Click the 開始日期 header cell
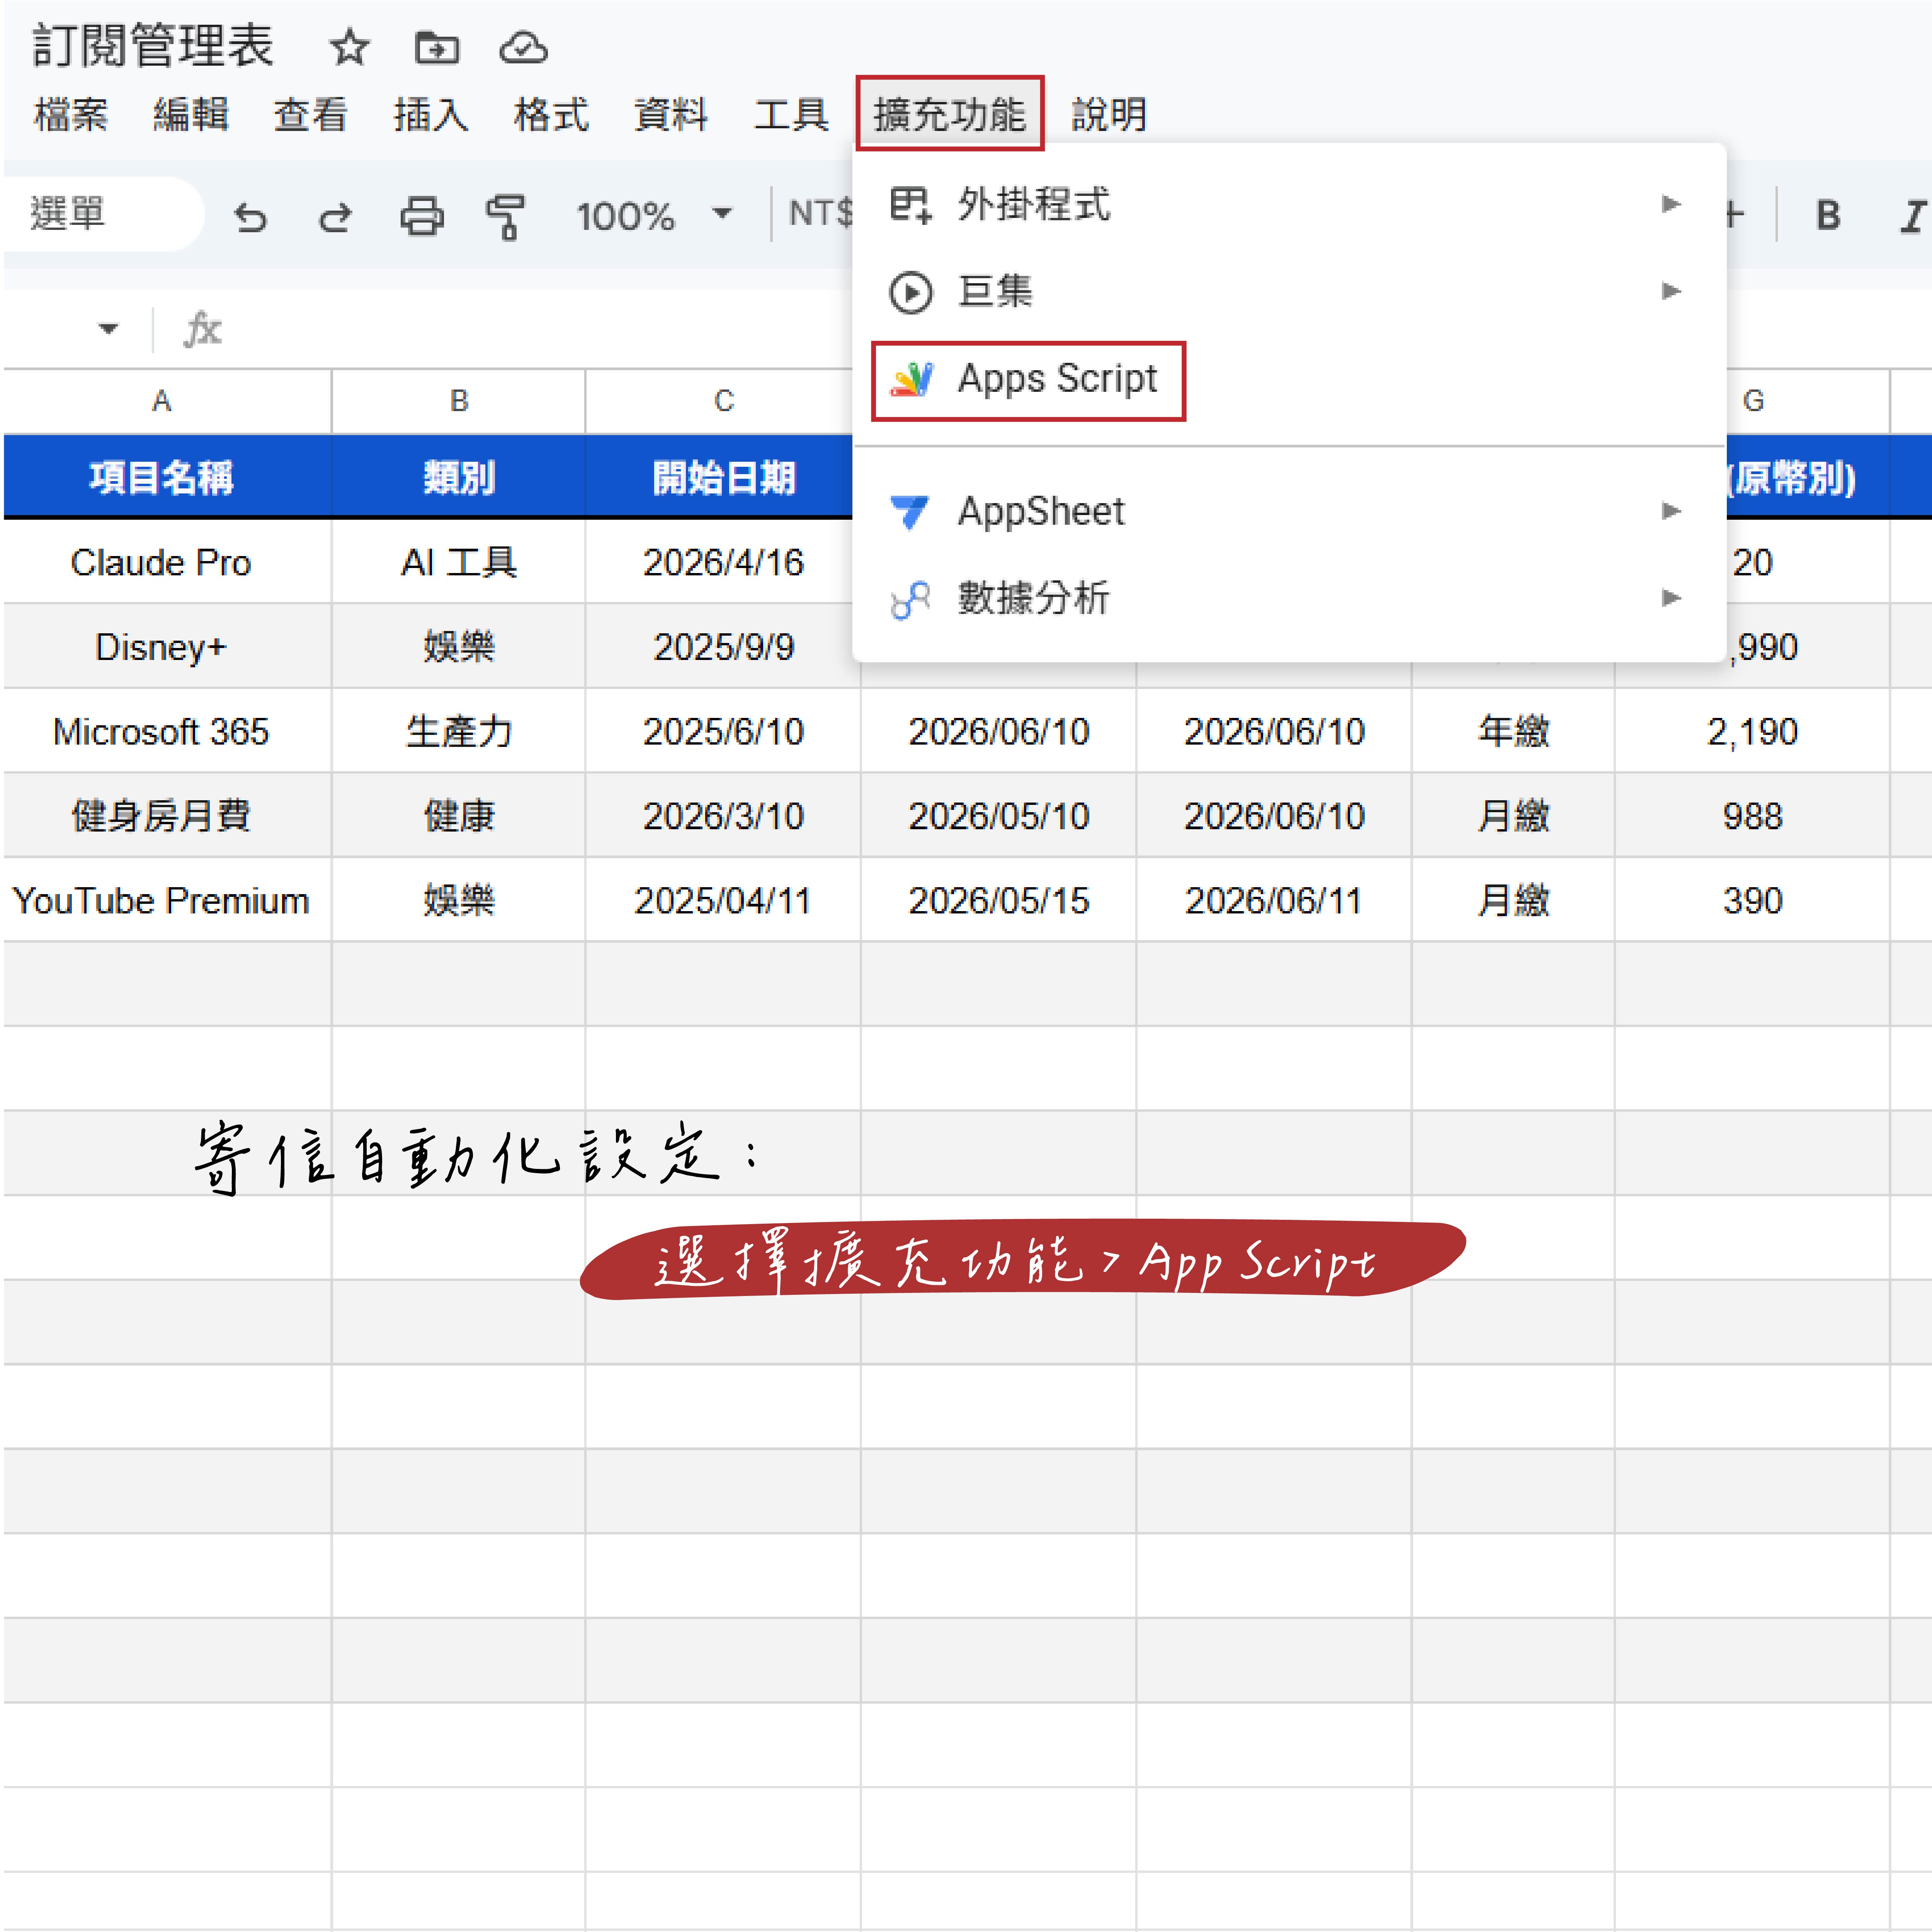The image size is (1932, 1932). click(x=723, y=477)
